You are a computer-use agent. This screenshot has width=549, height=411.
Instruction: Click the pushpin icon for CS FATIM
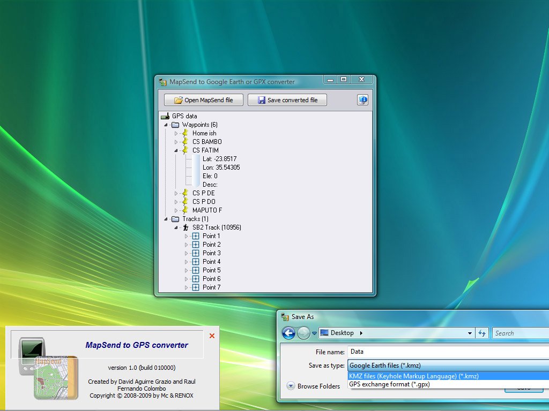click(185, 150)
